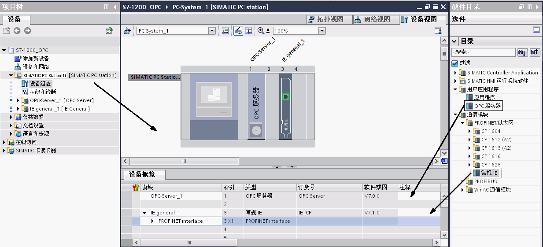The height and width of the screenshot is (247, 543).
Task: Click the new item icon in project tree toolbar
Action: tap(6, 31)
